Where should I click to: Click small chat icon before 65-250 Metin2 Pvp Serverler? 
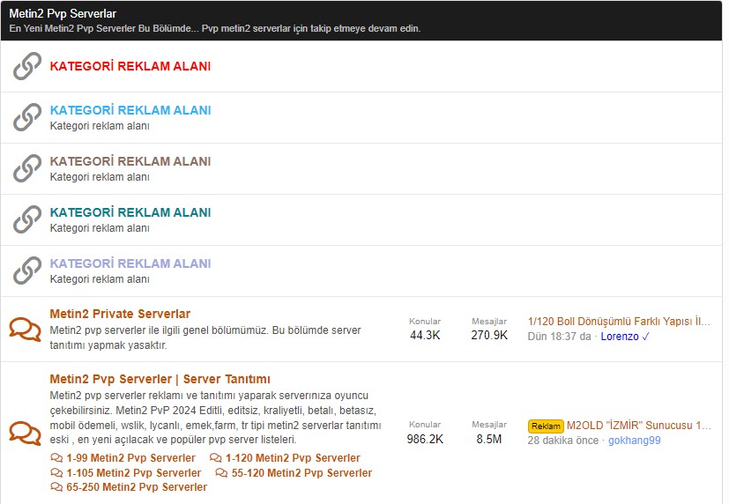tap(56, 486)
